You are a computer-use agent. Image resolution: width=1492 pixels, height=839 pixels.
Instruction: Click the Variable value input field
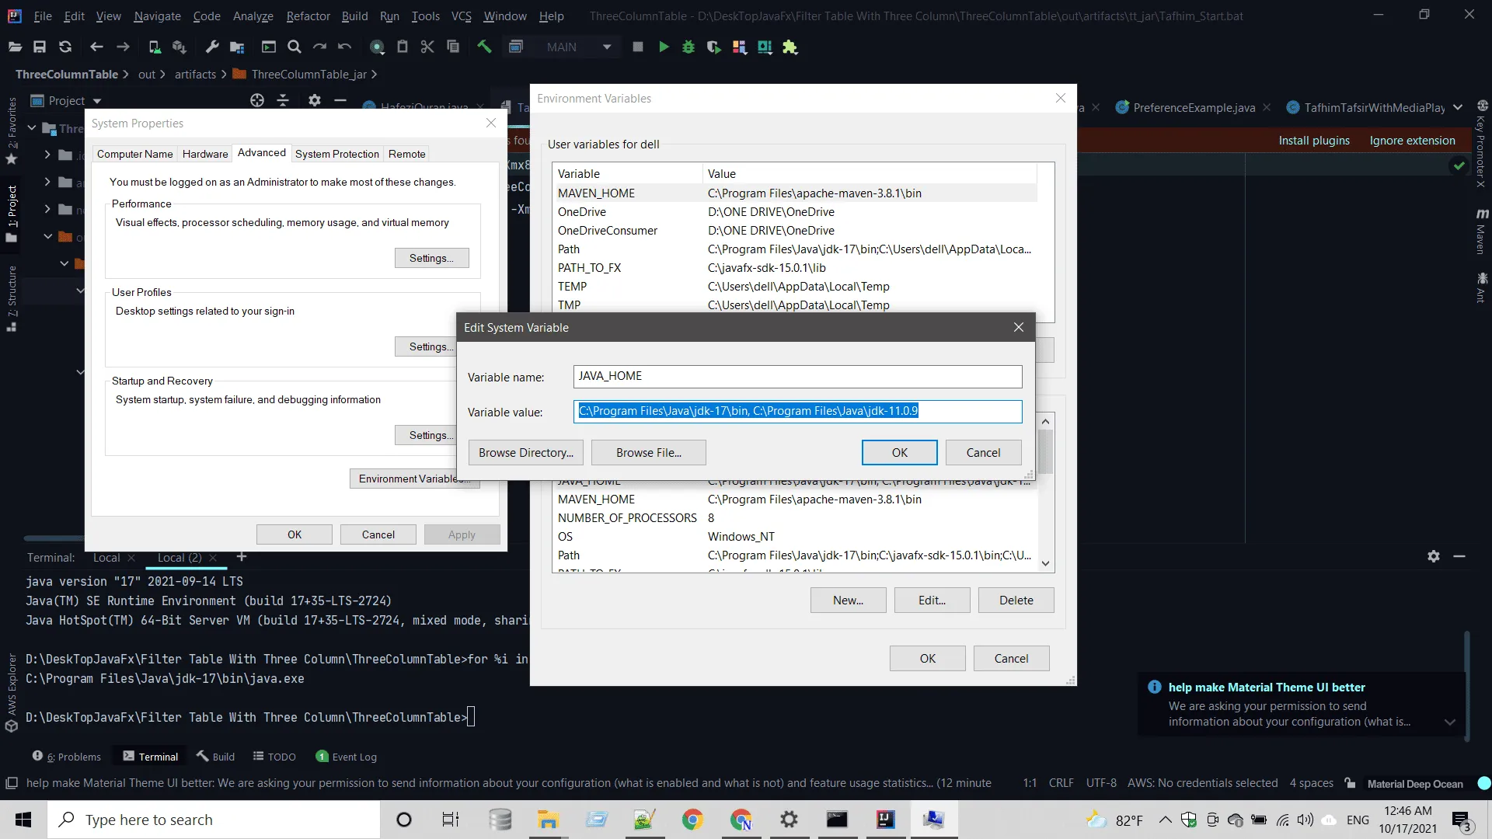797,411
